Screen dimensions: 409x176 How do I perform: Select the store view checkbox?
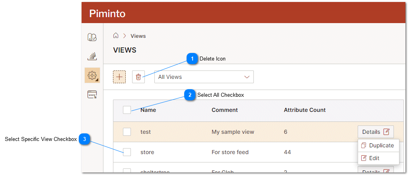click(127, 152)
